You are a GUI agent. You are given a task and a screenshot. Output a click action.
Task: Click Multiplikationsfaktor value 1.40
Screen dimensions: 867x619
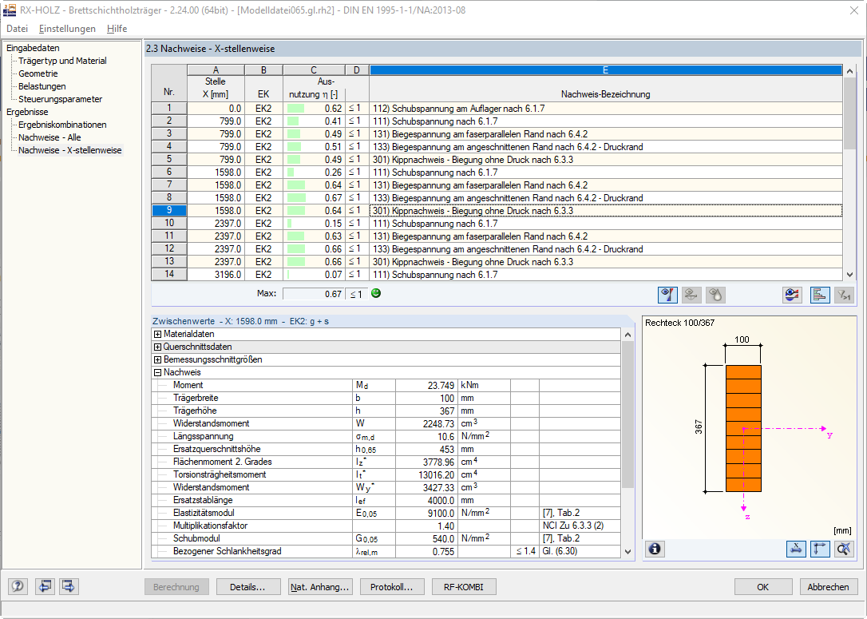426,526
